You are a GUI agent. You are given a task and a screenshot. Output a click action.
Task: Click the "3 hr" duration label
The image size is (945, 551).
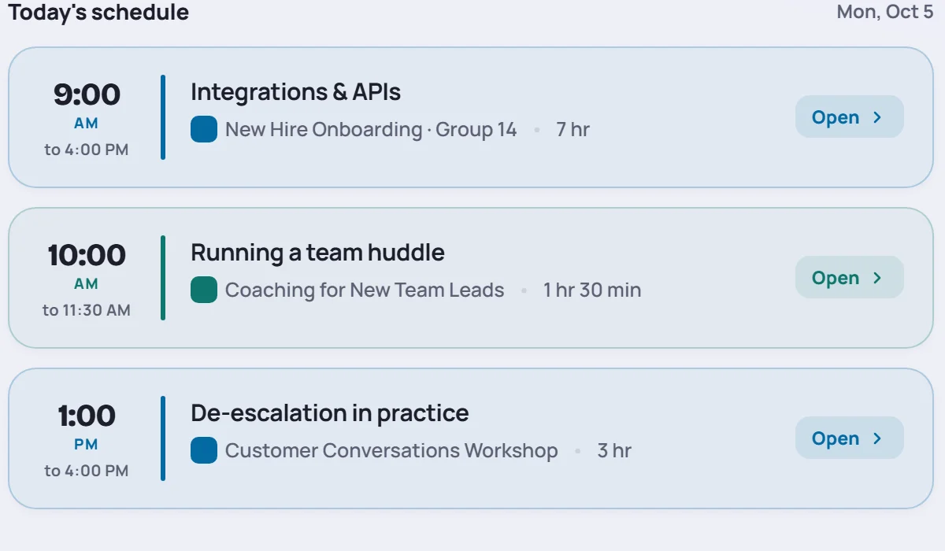click(x=614, y=450)
